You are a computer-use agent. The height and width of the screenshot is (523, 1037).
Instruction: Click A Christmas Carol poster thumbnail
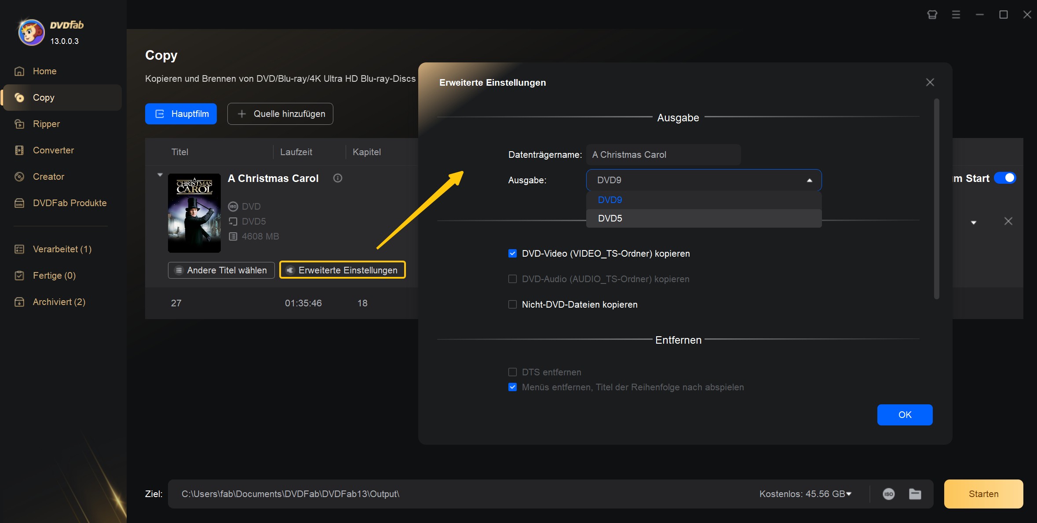point(194,213)
